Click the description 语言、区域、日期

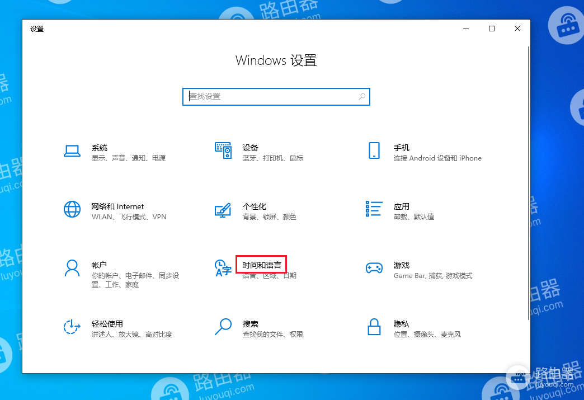269,276
